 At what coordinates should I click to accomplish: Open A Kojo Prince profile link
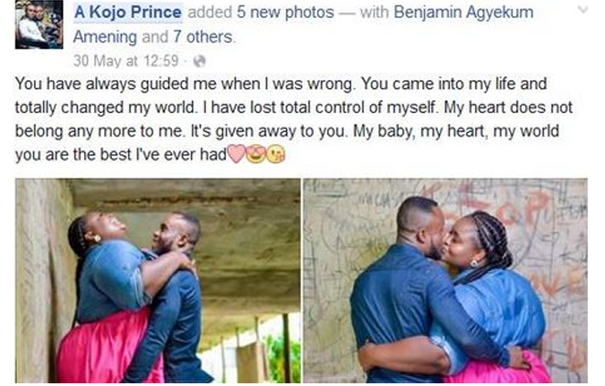click(127, 13)
